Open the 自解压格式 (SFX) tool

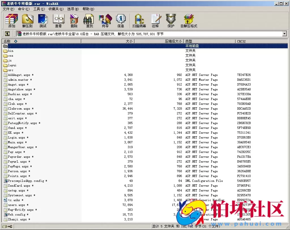189,21
